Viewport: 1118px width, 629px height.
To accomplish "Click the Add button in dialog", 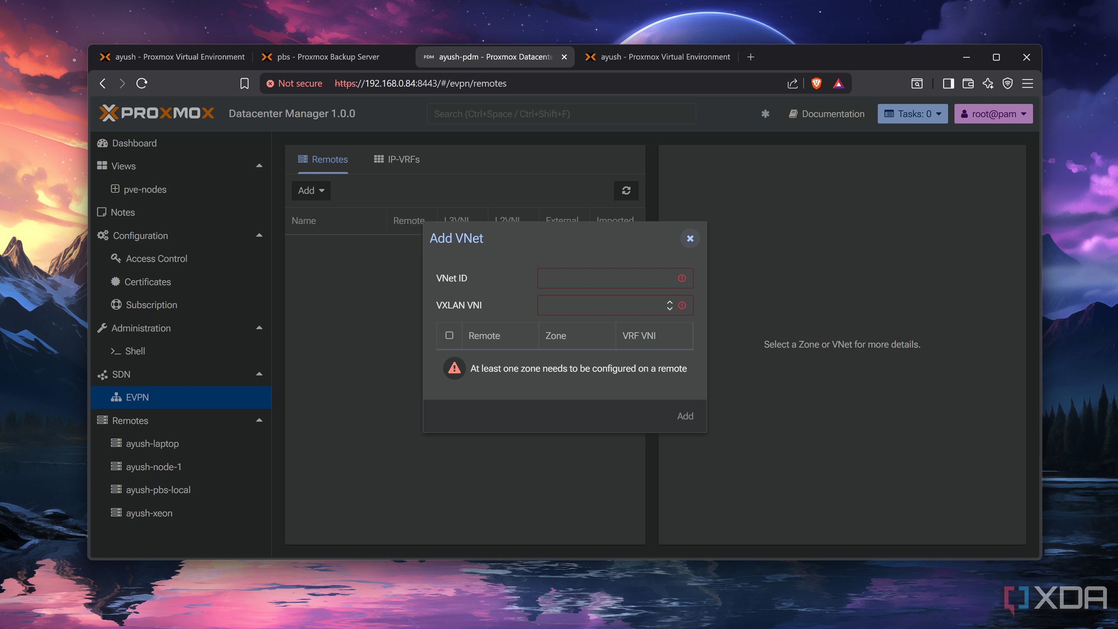I will point(685,416).
